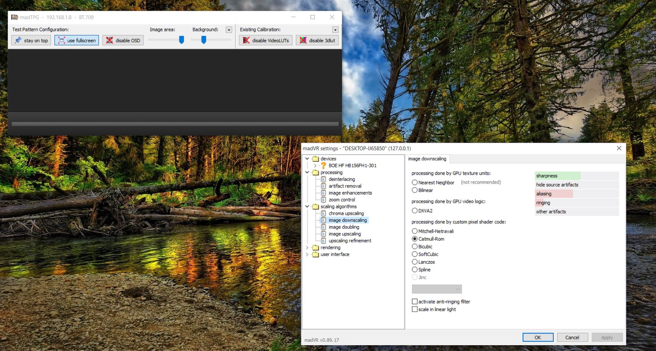Close the madVR settings dialog
This screenshot has width=656, height=351.
coord(619,148)
